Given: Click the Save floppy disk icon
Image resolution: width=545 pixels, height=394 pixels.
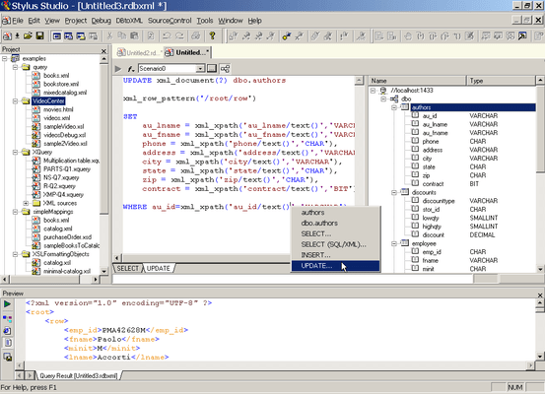Looking at the screenshot, I should click(39, 35).
